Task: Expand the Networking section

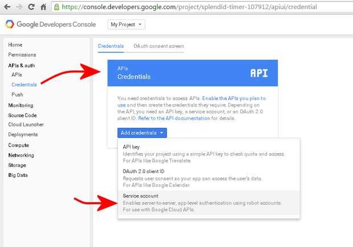Action: coord(21,155)
